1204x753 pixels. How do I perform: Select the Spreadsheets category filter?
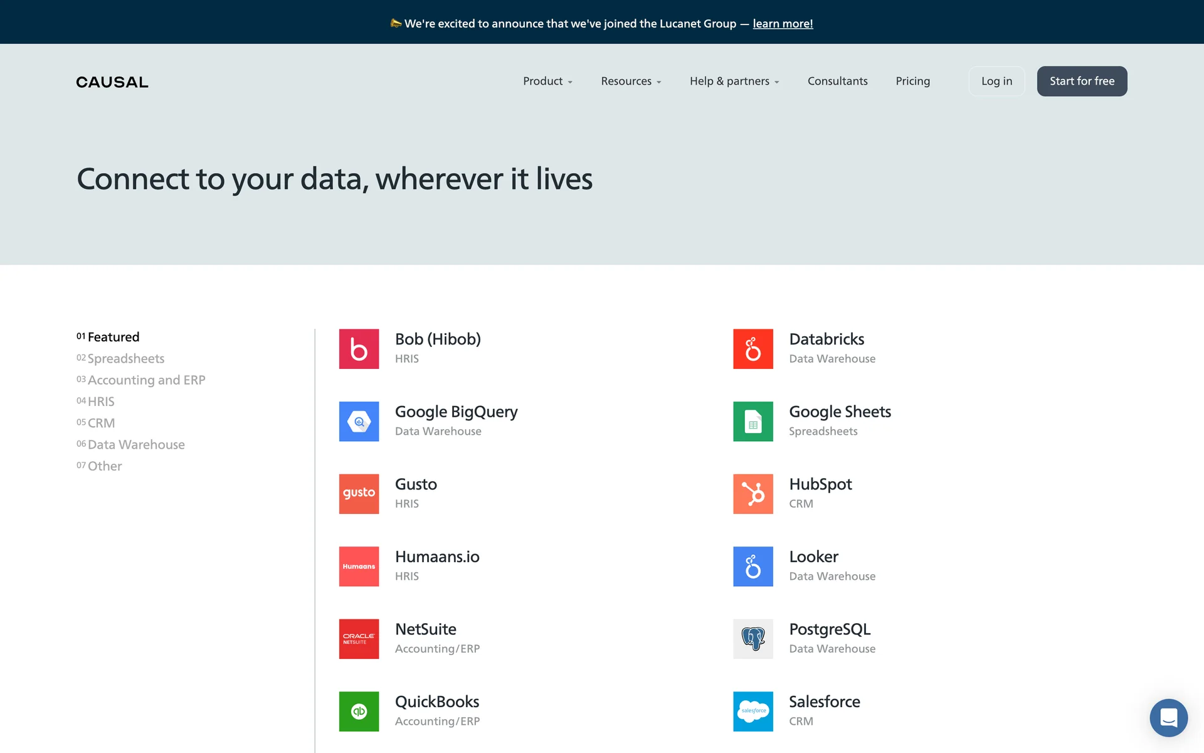click(x=125, y=358)
